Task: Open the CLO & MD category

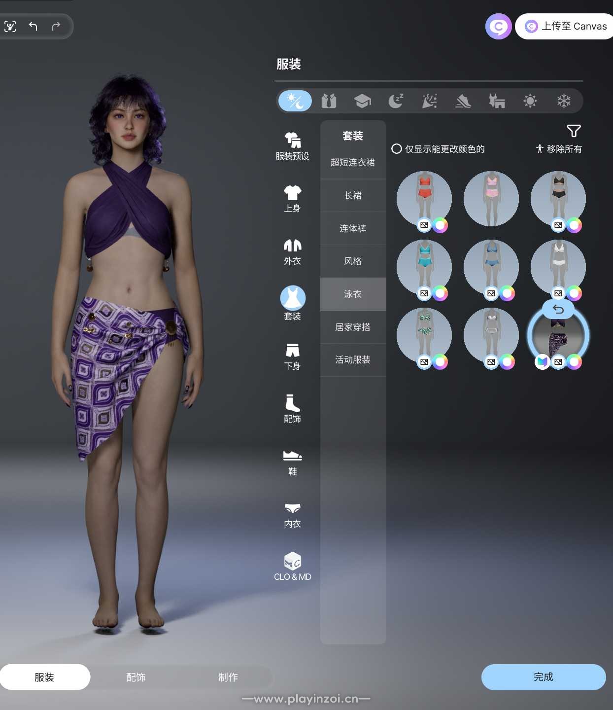Action: click(x=292, y=566)
